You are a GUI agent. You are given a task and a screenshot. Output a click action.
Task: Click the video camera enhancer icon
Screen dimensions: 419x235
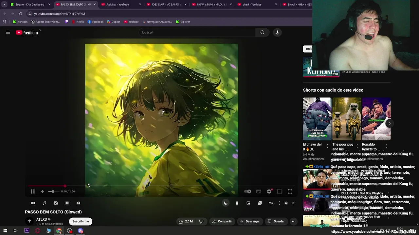pyautogui.click(x=33, y=203)
